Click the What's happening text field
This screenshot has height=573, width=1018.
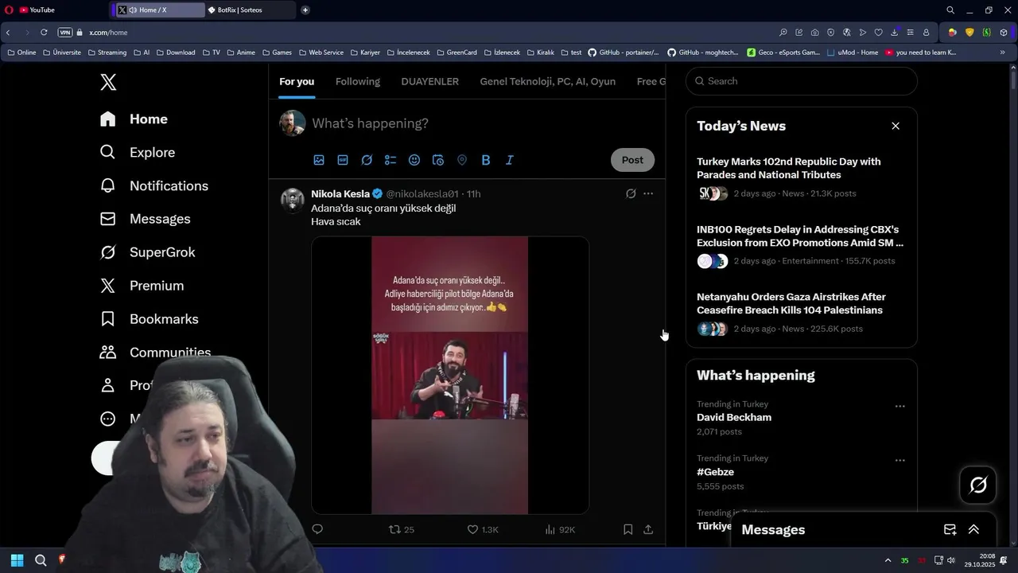pos(370,123)
